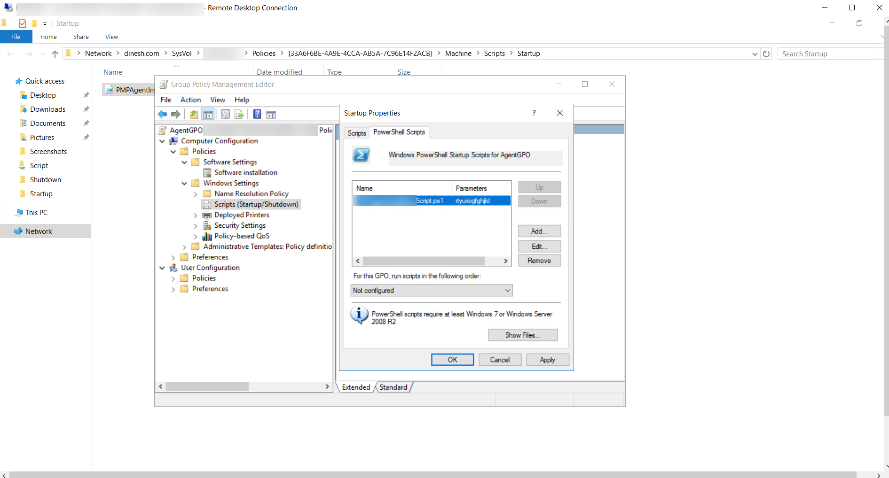The width and height of the screenshot is (889, 478).
Task: Click the Quick access star icon
Action: (19, 81)
